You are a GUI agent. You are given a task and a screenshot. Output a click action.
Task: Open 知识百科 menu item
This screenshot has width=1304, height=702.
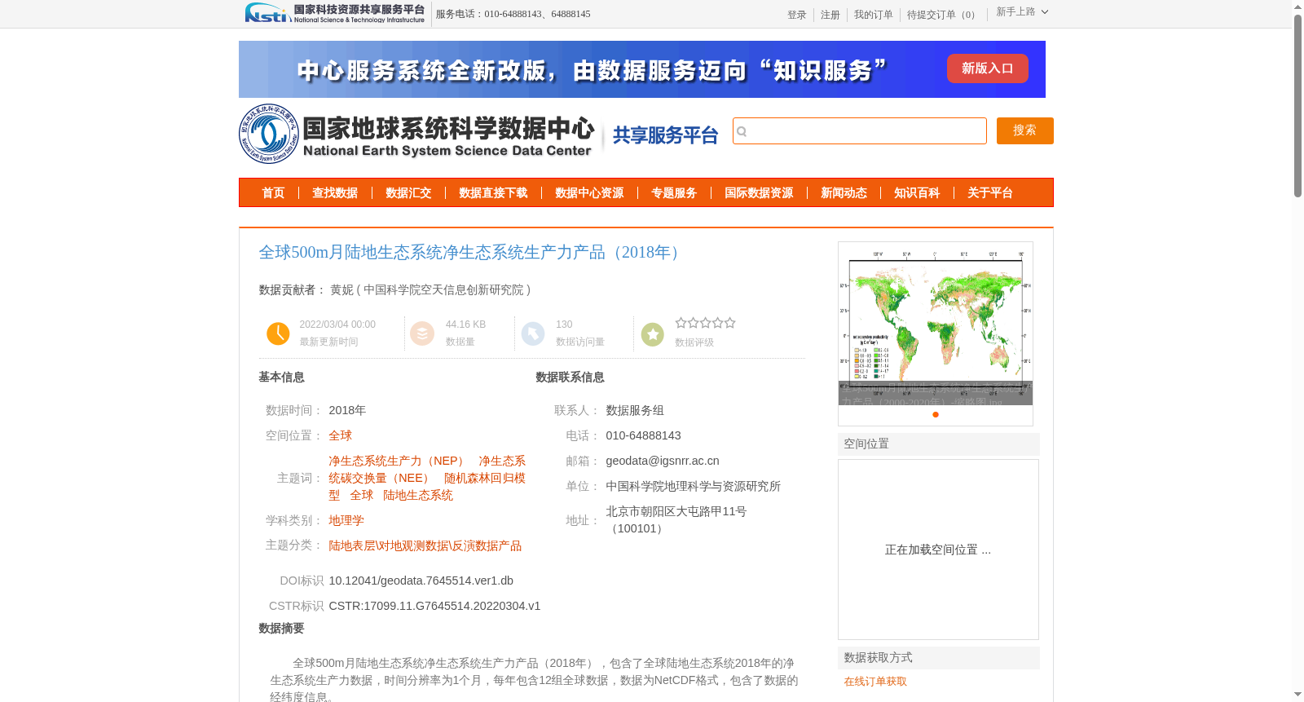pyautogui.click(x=917, y=193)
